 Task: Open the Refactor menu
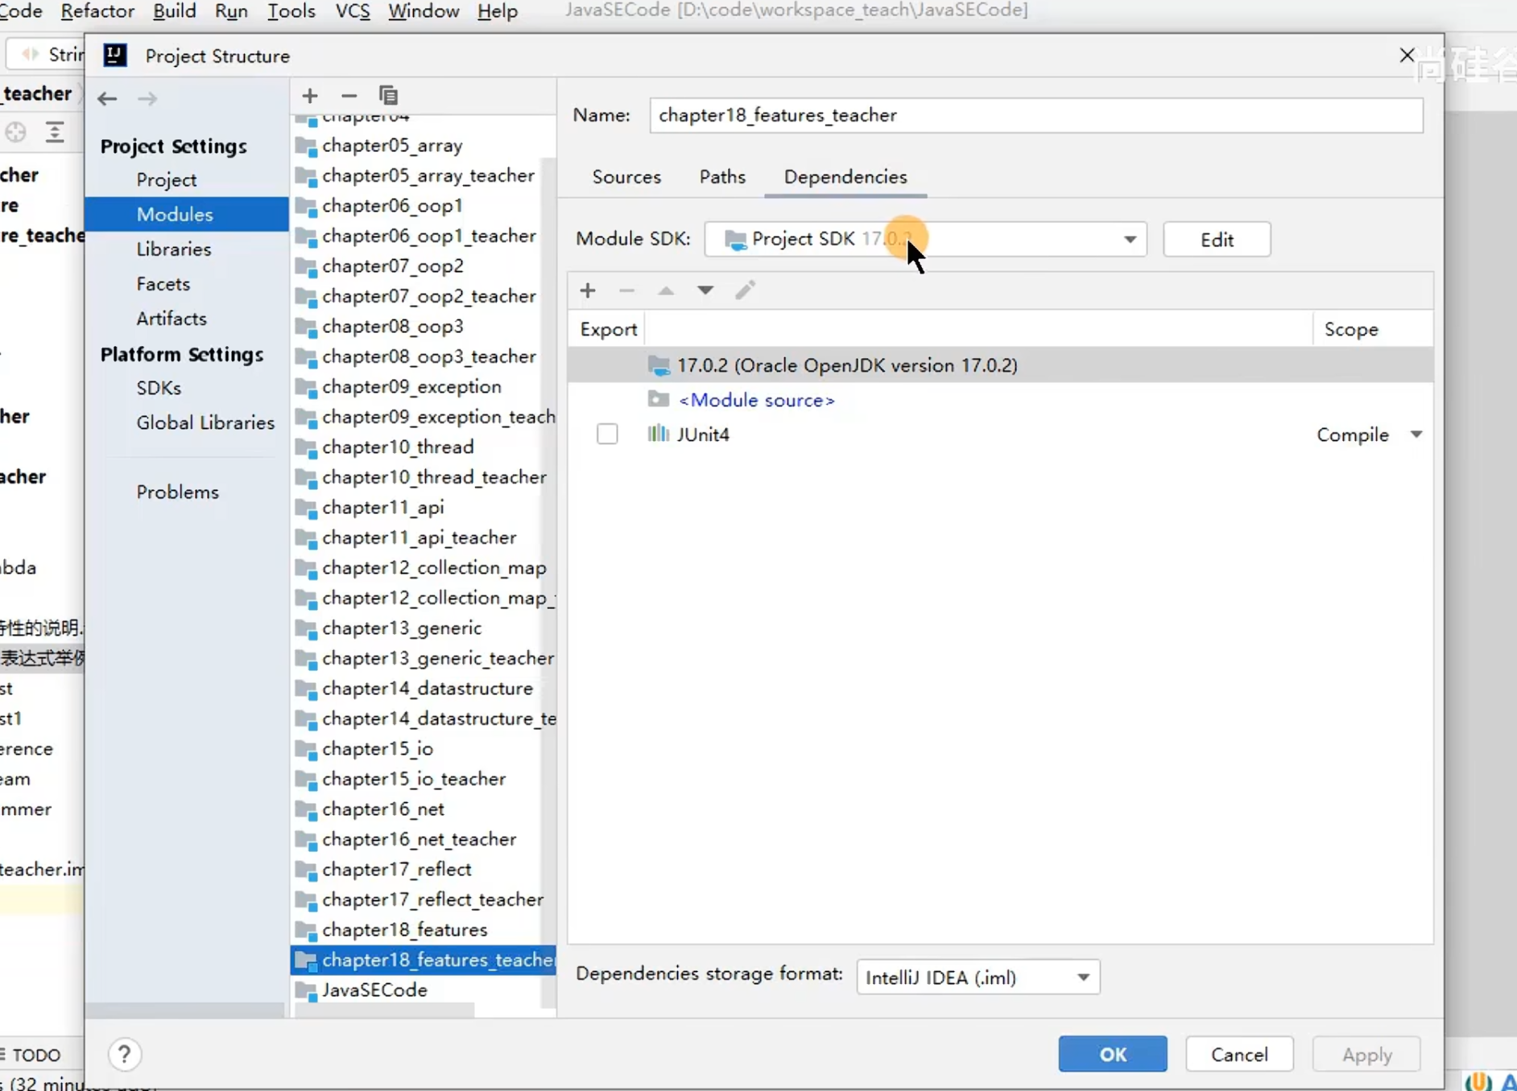click(97, 11)
